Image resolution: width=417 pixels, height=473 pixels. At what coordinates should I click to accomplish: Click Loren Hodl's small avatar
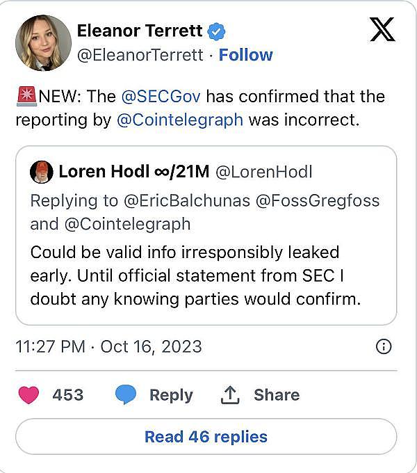point(41,171)
